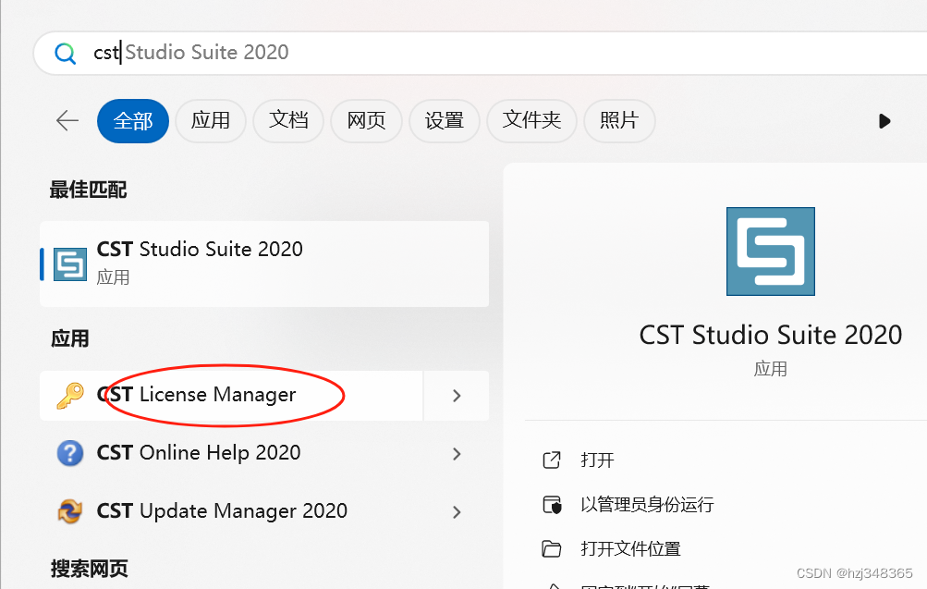The width and height of the screenshot is (927, 589).
Task: Select the 文档 filter tab
Action: coord(287,120)
